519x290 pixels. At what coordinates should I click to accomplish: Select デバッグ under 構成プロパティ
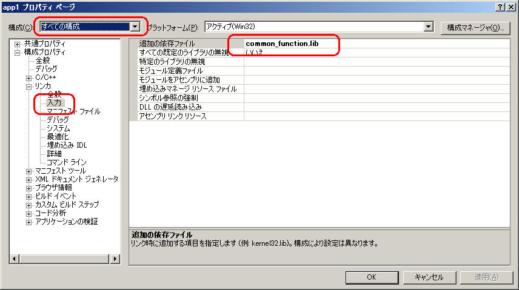click(46, 69)
